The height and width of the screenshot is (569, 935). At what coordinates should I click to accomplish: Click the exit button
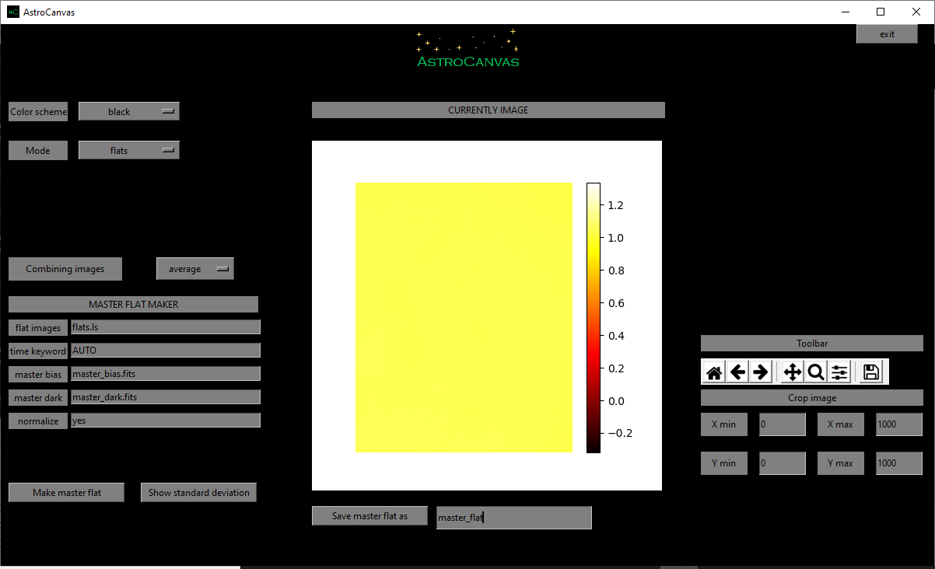point(888,33)
